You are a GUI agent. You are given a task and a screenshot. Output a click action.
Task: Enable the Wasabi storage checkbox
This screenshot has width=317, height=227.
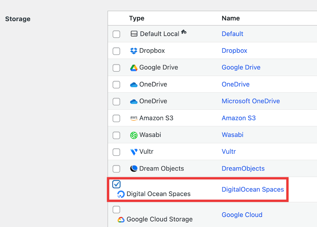click(x=116, y=135)
